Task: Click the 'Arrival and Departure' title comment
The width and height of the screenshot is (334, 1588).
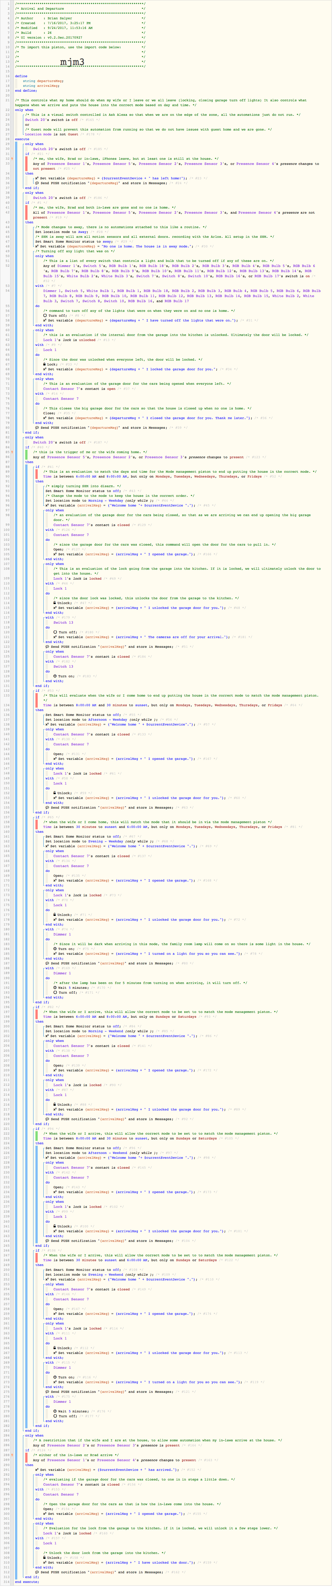Action: [80, 9]
